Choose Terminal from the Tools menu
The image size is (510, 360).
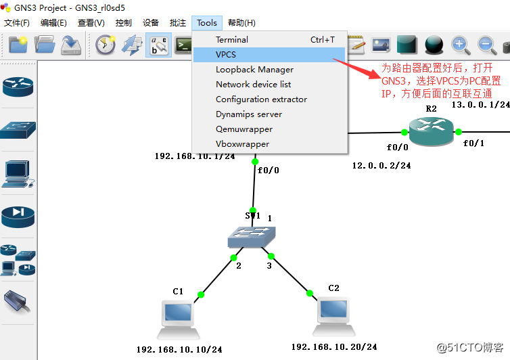[x=269, y=40]
